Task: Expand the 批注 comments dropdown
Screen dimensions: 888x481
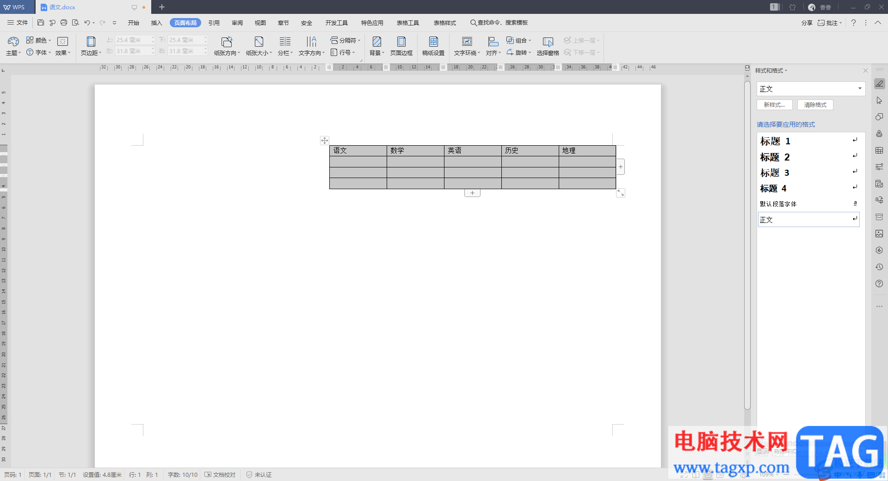Action: tap(840, 23)
